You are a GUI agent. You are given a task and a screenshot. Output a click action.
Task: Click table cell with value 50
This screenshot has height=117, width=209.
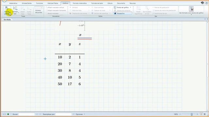(60, 84)
